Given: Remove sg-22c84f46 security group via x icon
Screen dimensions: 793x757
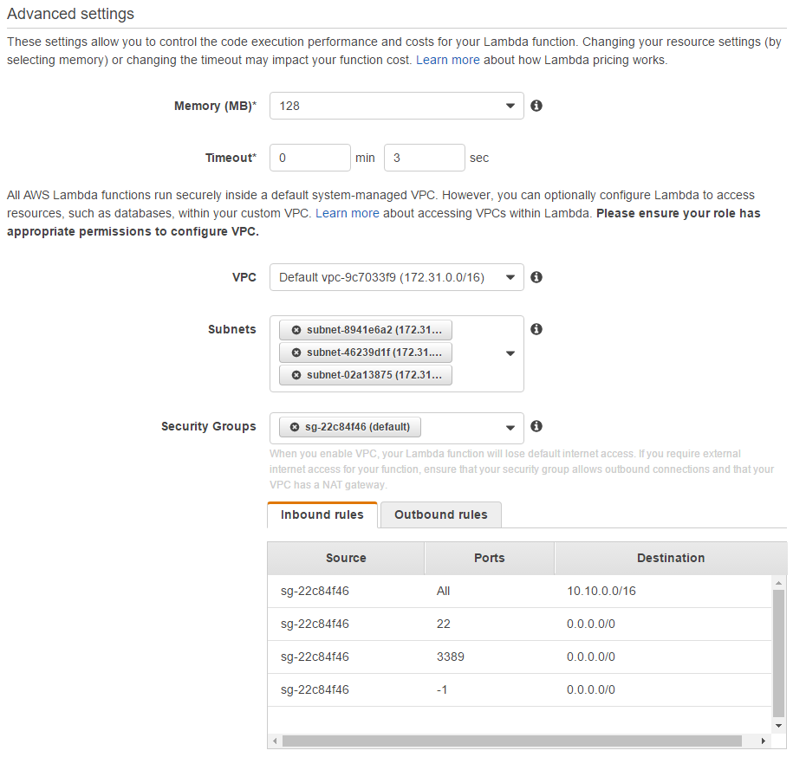Looking at the screenshot, I should point(295,427).
